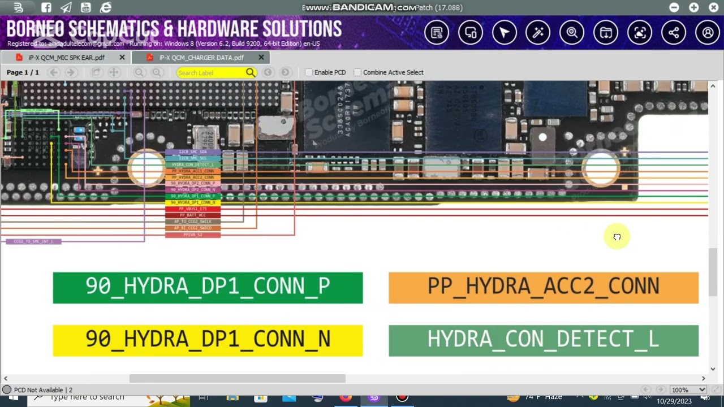The image size is (724, 407).
Task: Switch to iP-X QCM_MIC SPK EAR.pdf tab
Action: 67,58
